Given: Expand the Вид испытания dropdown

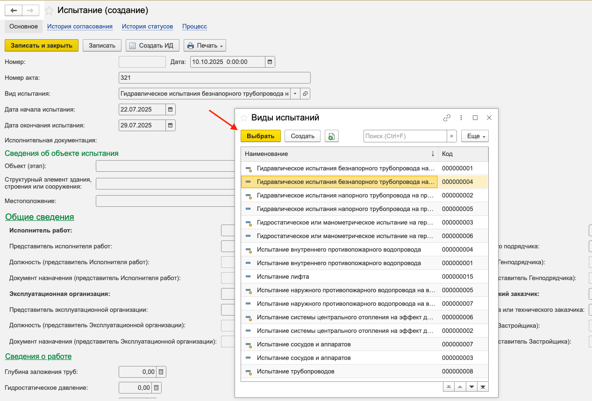Looking at the screenshot, I should coord(295,93).
